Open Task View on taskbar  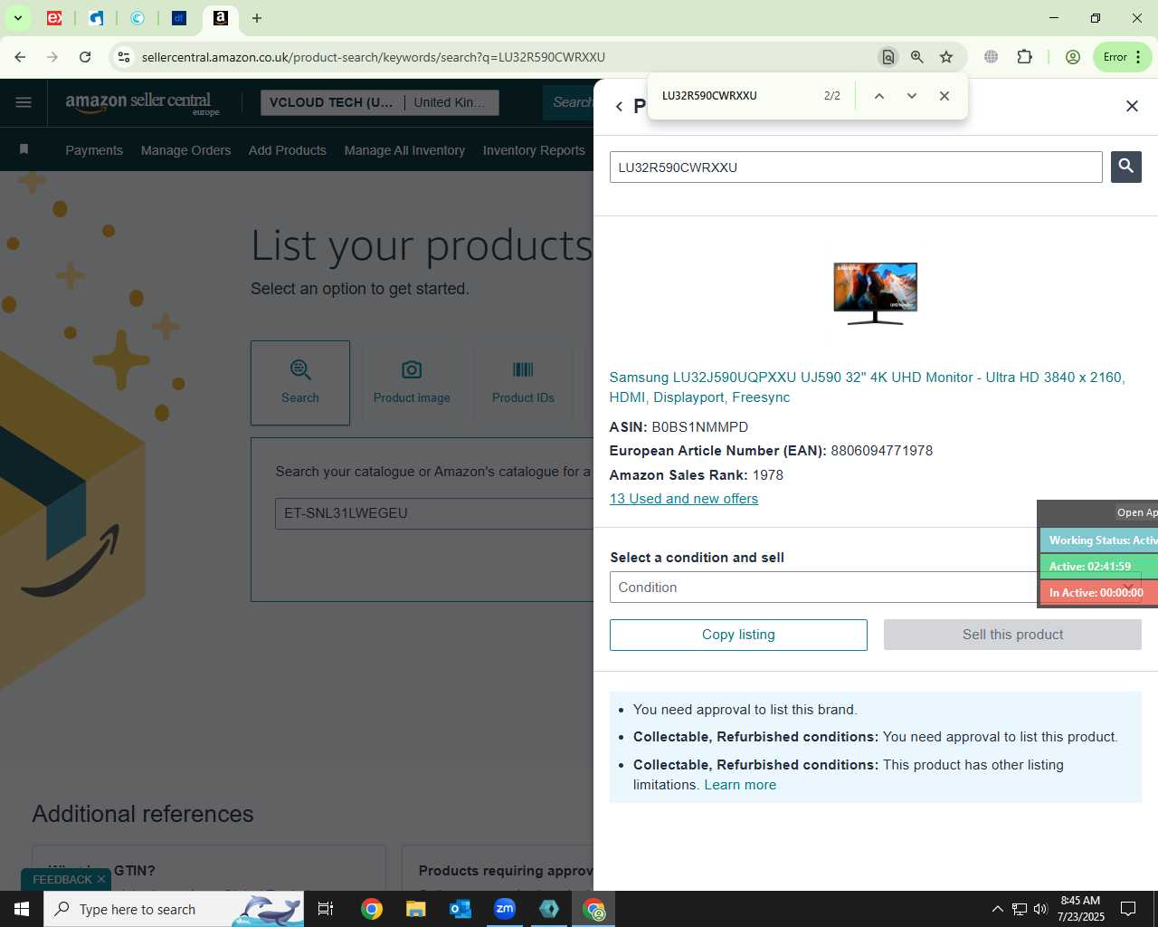326,909
